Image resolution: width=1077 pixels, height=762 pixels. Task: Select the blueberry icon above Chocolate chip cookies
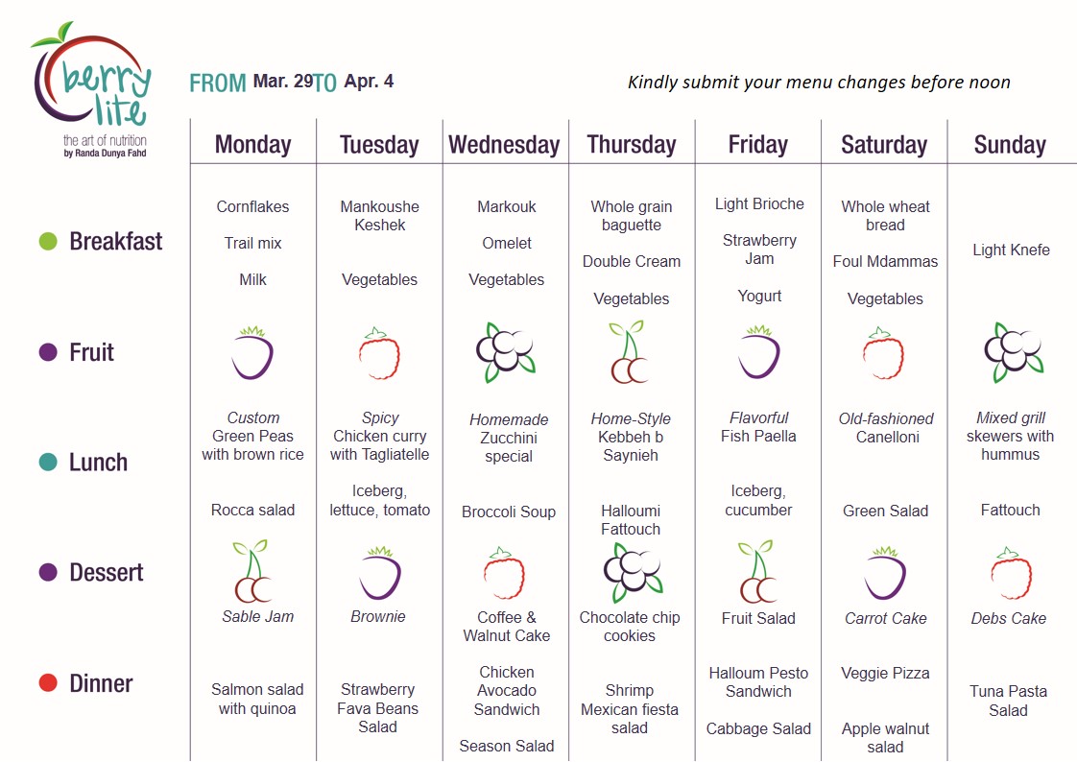pos(633,572)
